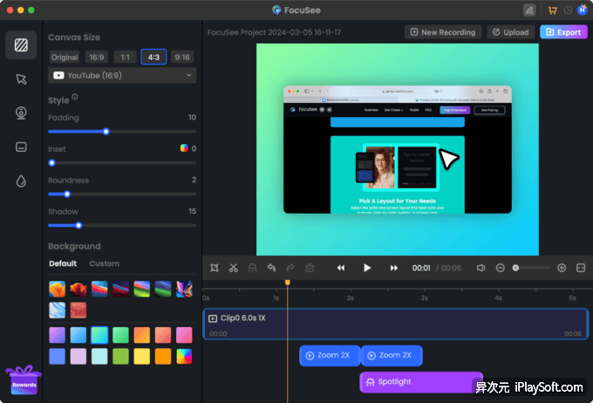593x403 pixels.
Task: Expand the YouTube (16:9) preset dropdown
Action: pyautogui.click(x=122, y=75)
